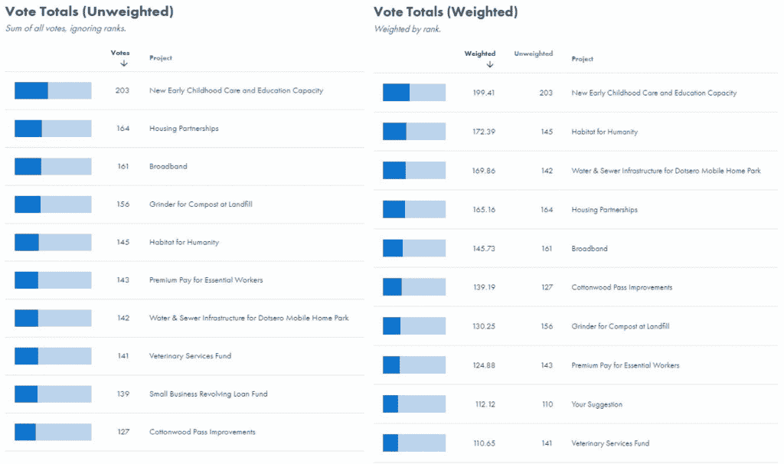Click the sort arrow under Weighted column
Screen dimensions: 784x464
click(490, 64)
